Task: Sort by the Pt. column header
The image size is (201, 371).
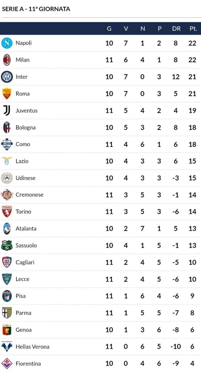Action: tap(193, 29)
